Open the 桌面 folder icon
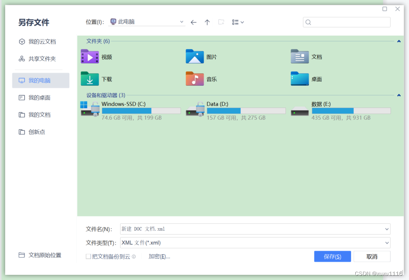Screen dimensions: 409x280 tap(300, 79)
